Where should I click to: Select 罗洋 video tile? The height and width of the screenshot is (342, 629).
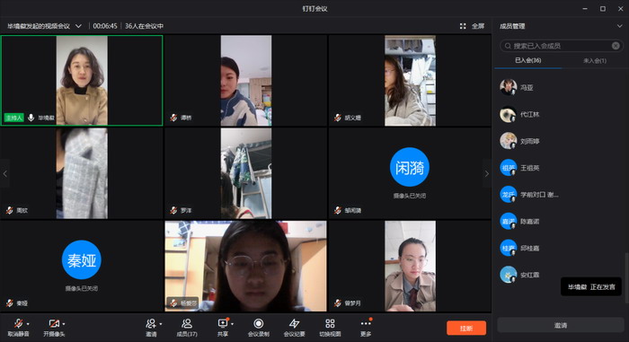coord(246,173)
